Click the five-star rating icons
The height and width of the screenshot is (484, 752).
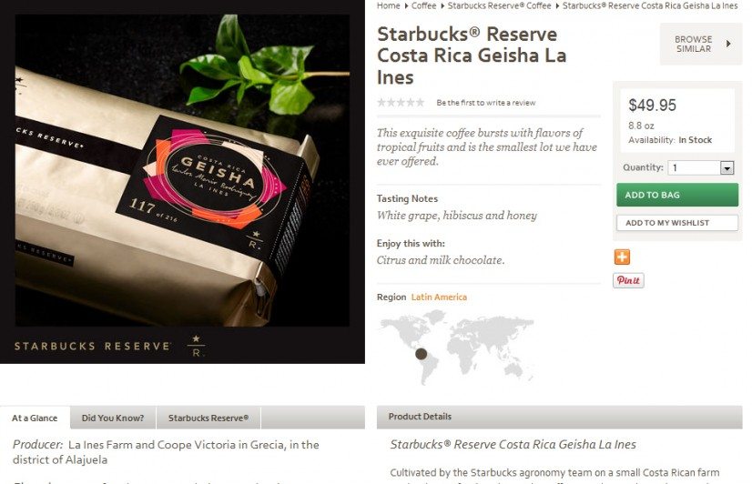point(401,102)
